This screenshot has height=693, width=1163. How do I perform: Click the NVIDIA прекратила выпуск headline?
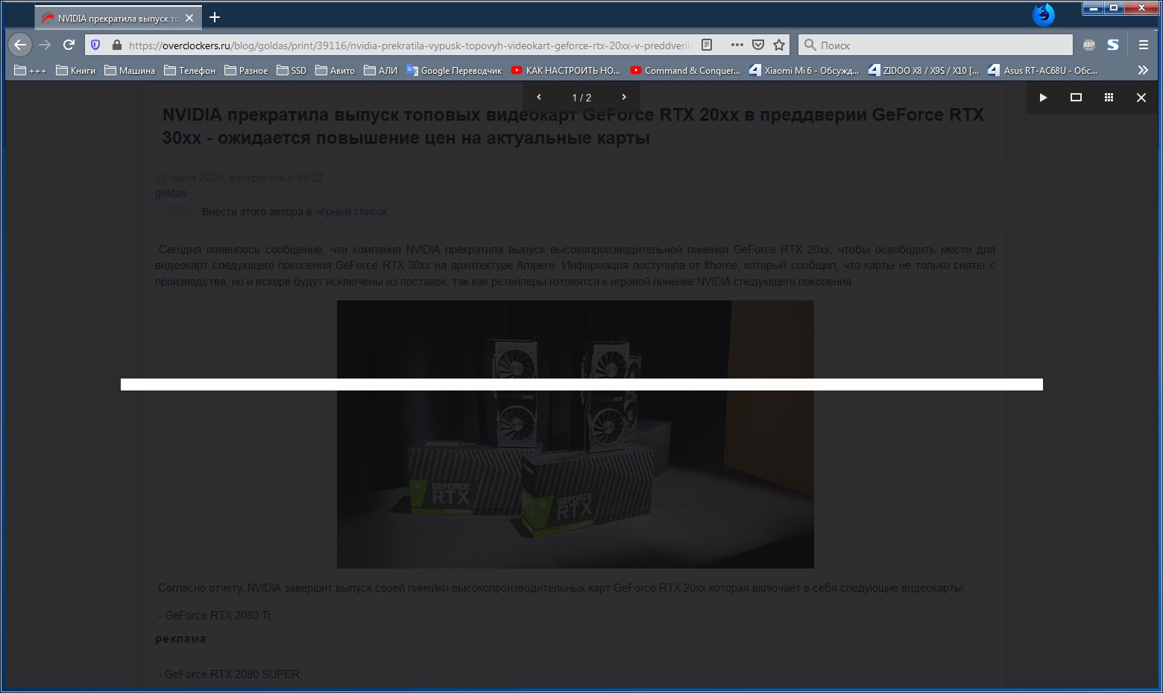(x=573, y=126)
